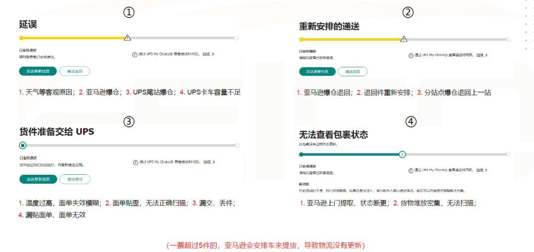The width and height of the screenshot is (534, 252).
Task: Click the 延误 heading
Action: click(28, 24)
